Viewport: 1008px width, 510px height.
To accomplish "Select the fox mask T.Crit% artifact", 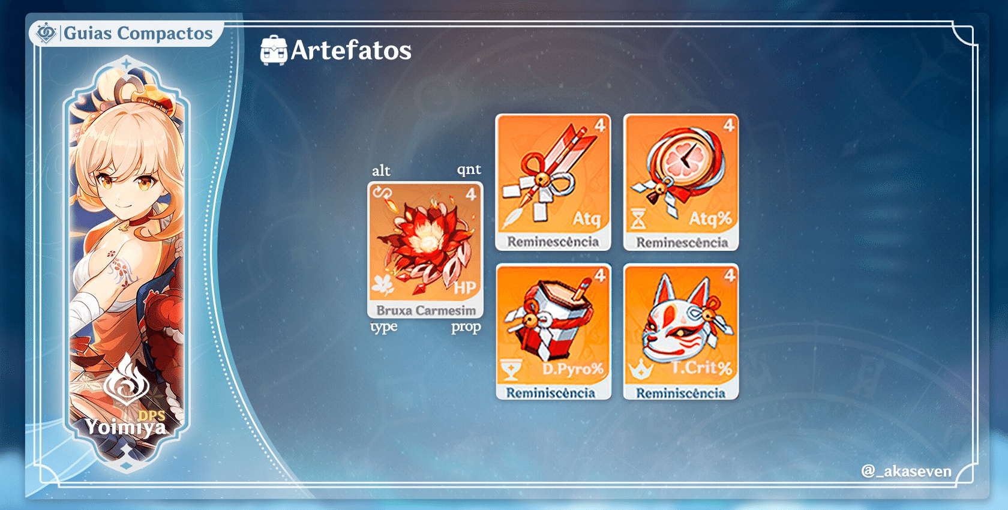I will tap(681, 332).
